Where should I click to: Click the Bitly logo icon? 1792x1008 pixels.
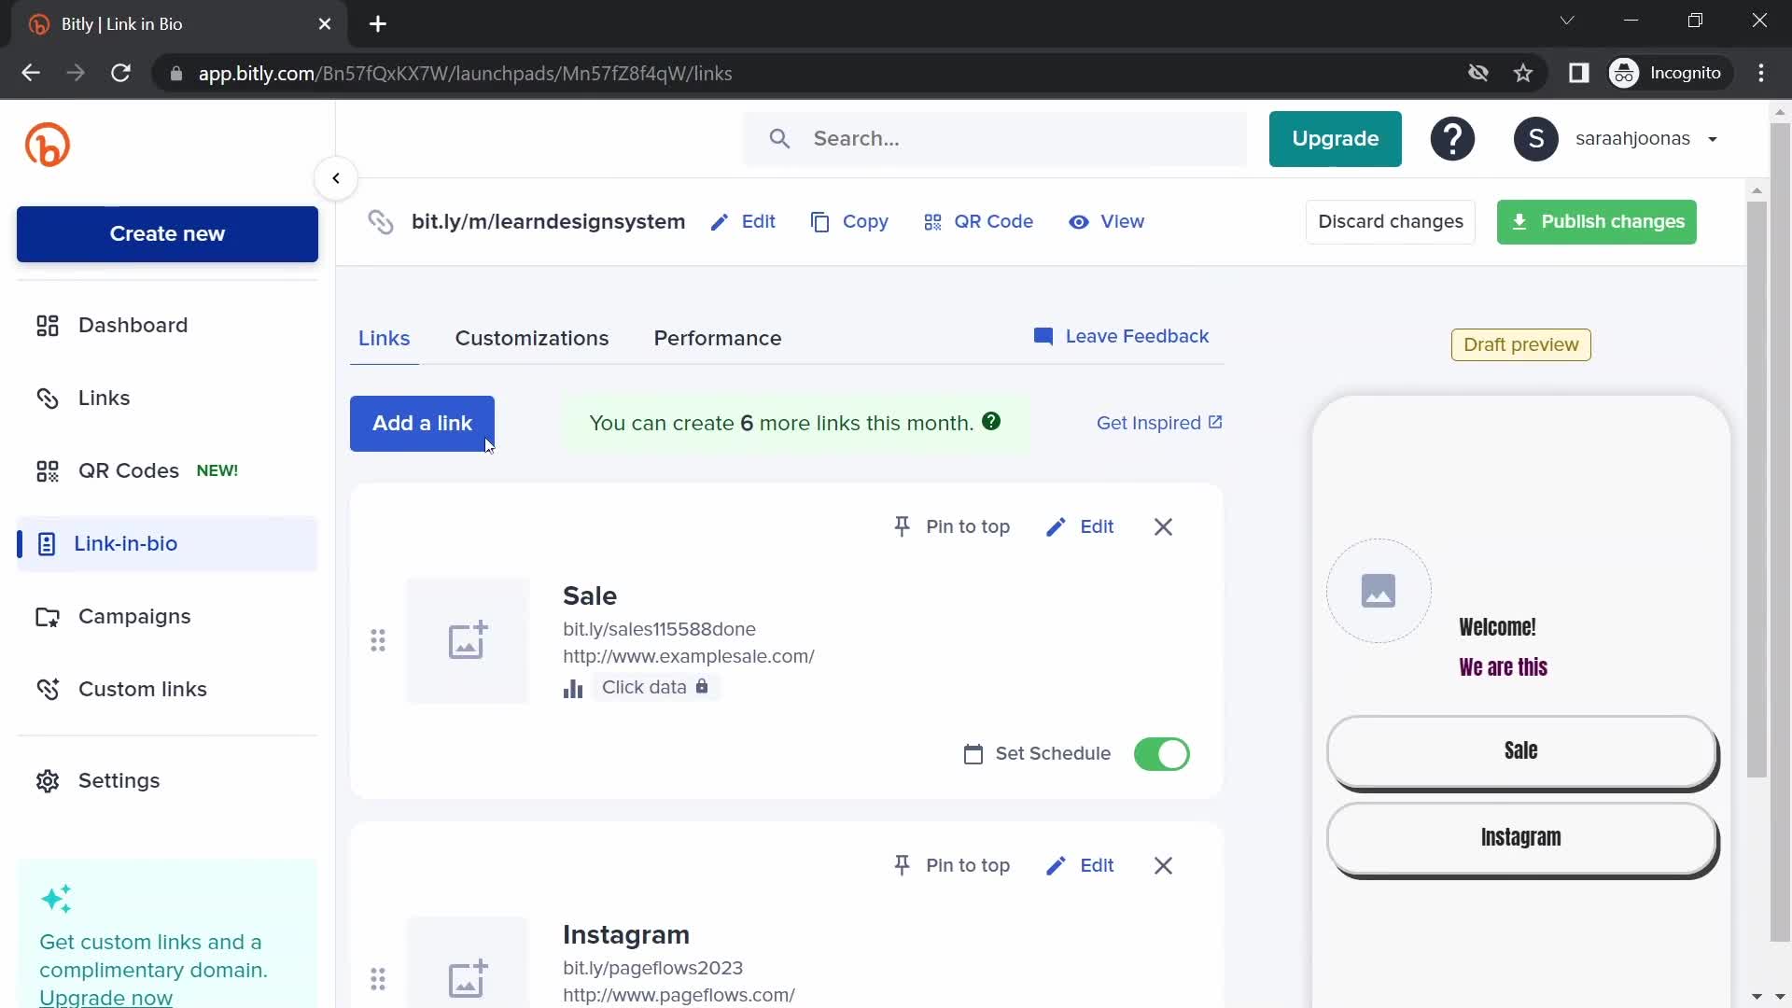pos(48,145)
